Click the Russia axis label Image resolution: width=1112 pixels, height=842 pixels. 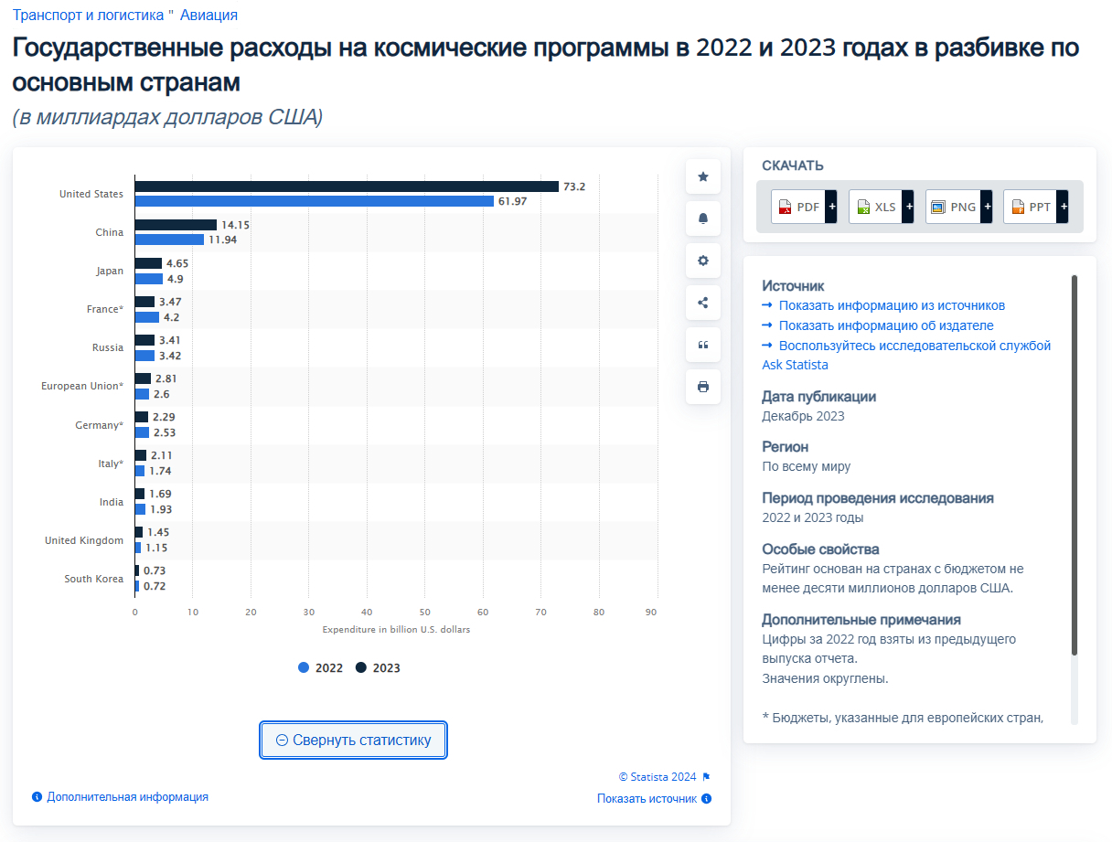click(x=108, y=347)
